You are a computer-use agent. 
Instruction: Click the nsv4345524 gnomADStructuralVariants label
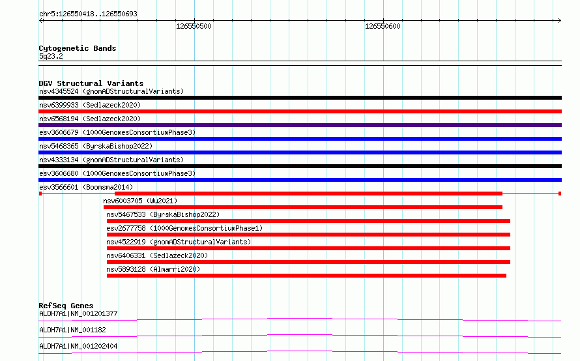tap(111, 91)
